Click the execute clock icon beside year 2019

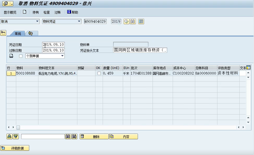126,21
